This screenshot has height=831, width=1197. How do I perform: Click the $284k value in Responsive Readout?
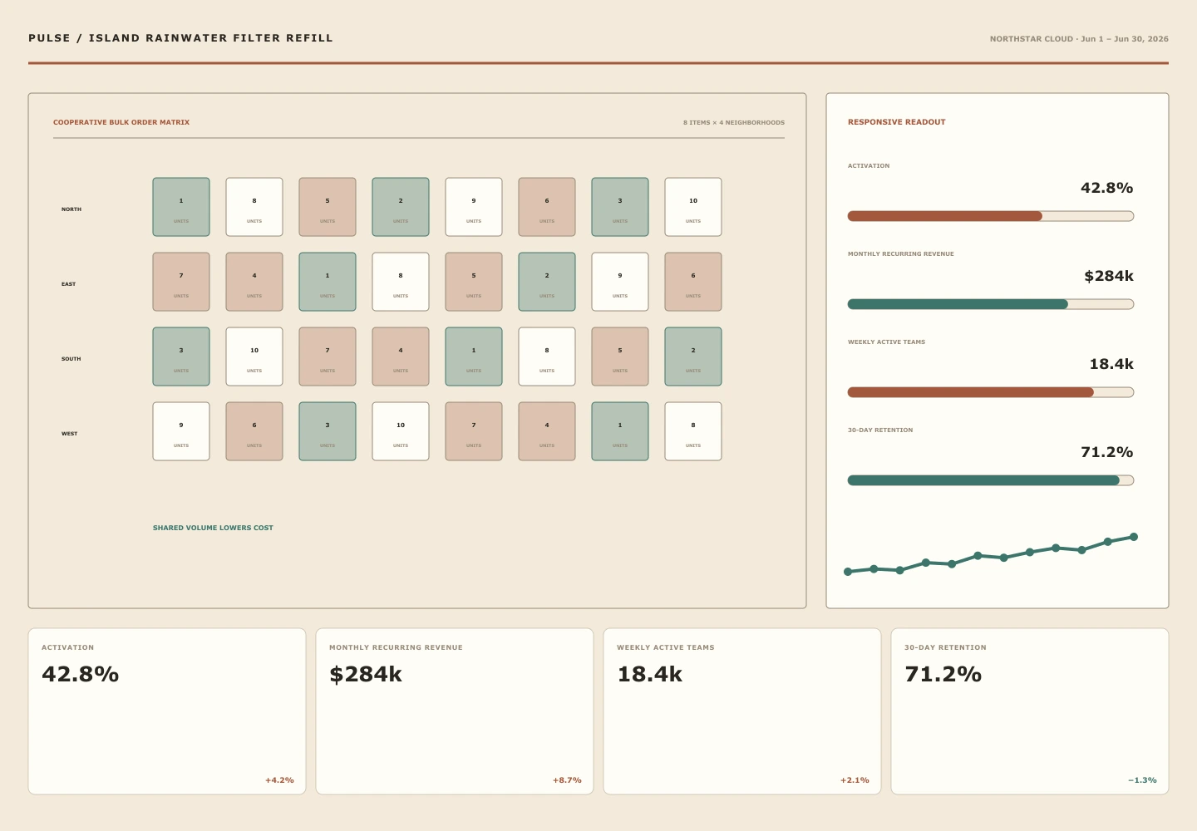pyautogui.click(x=1109, y=276)
